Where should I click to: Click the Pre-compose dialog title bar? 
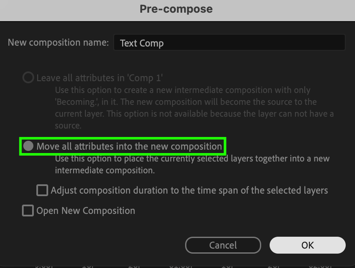176,9
